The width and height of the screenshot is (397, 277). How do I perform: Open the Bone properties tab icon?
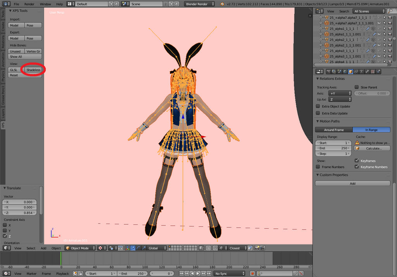pyautogui.click(x=367, y=72)
